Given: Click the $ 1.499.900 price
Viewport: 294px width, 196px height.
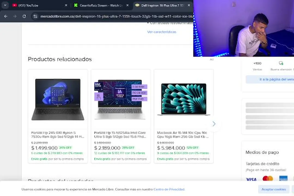Looking at the screenshot, I should click(x=44, y=148).
